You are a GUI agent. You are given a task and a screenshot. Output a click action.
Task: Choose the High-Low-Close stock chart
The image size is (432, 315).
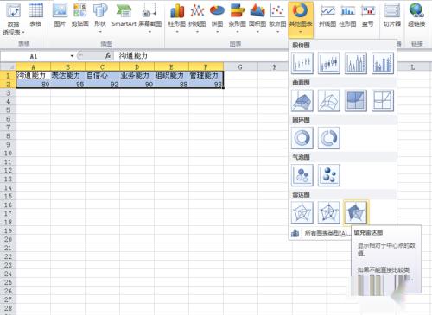point(302,63)
